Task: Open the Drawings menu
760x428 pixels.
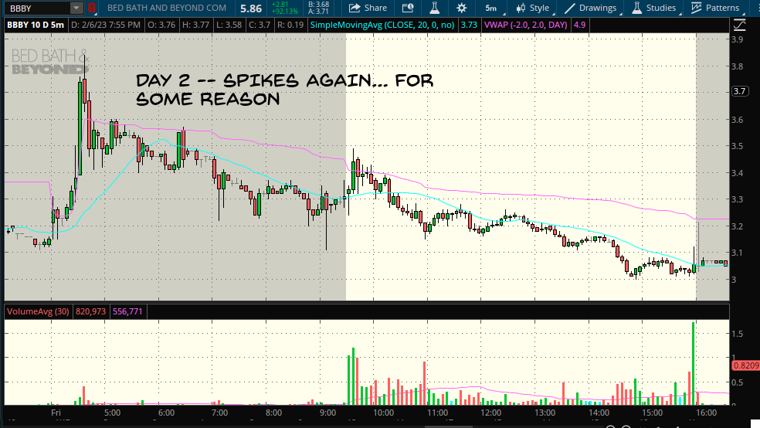Action: pos(591,8)
